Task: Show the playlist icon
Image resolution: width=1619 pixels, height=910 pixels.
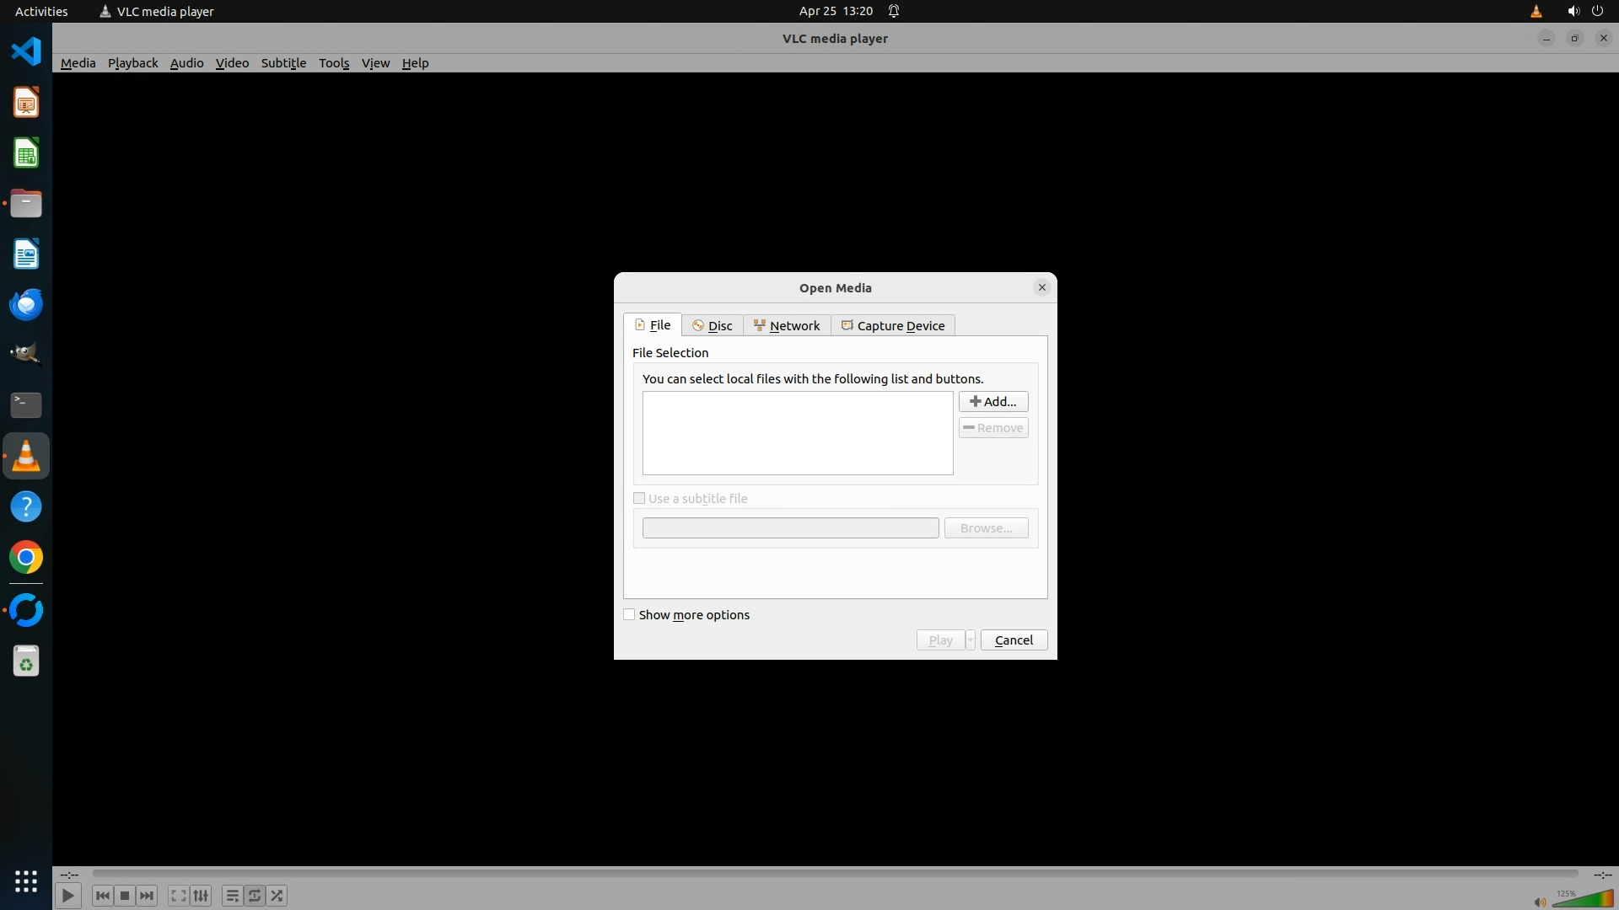Action: pyautogui.click(x=232, y=896)
